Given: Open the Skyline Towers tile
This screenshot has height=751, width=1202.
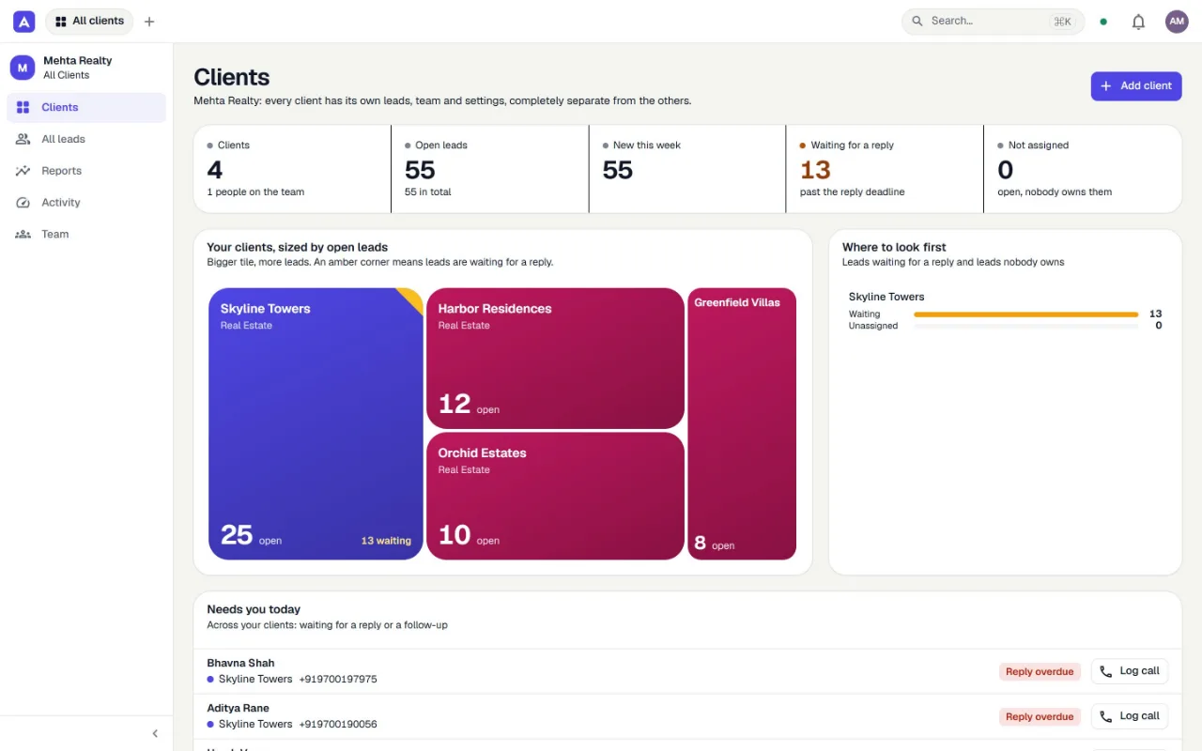Looking at the screenshot, I should [316, 424].
